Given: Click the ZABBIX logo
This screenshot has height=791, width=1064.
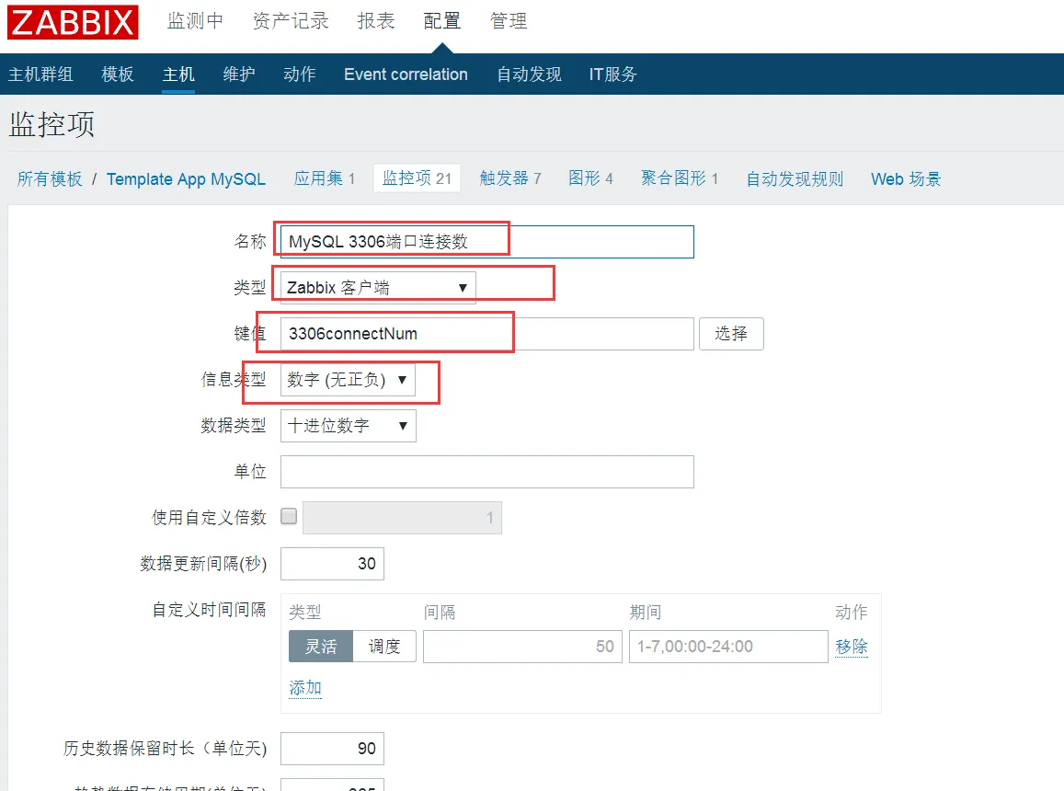Looking at the screenshot, I should (x=73, y=22).
